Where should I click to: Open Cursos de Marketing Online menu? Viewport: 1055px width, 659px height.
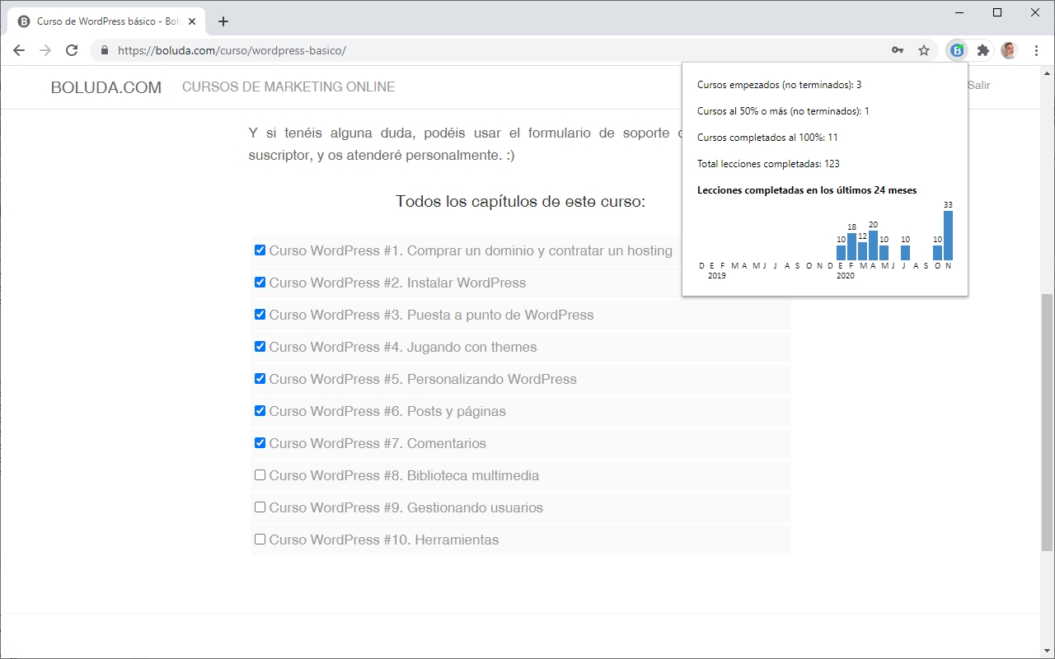288,86
